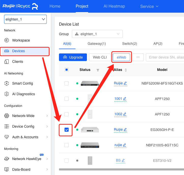Click the Data-Board monitor icon
This screenshot has height=175, width=184.
pos(7,169)
